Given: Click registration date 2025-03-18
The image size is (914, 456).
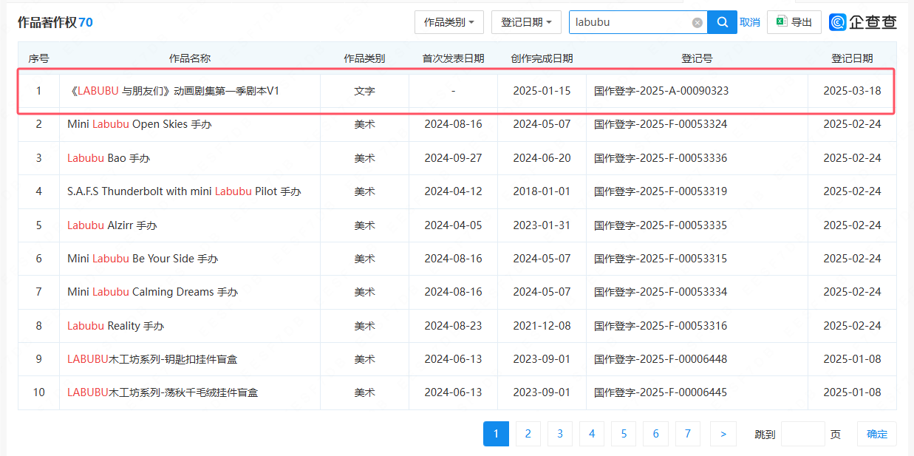Looking at the screenshot, I should 852,91.
